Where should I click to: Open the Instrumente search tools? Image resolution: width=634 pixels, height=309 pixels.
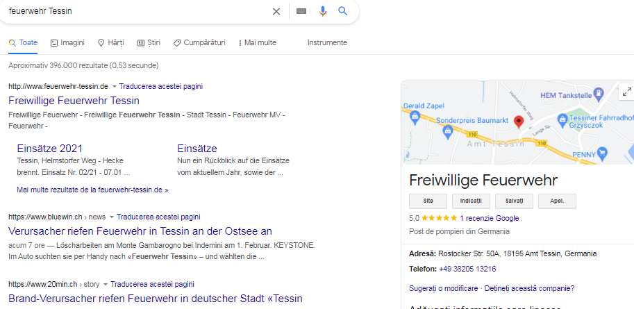[x=327, y=42]
